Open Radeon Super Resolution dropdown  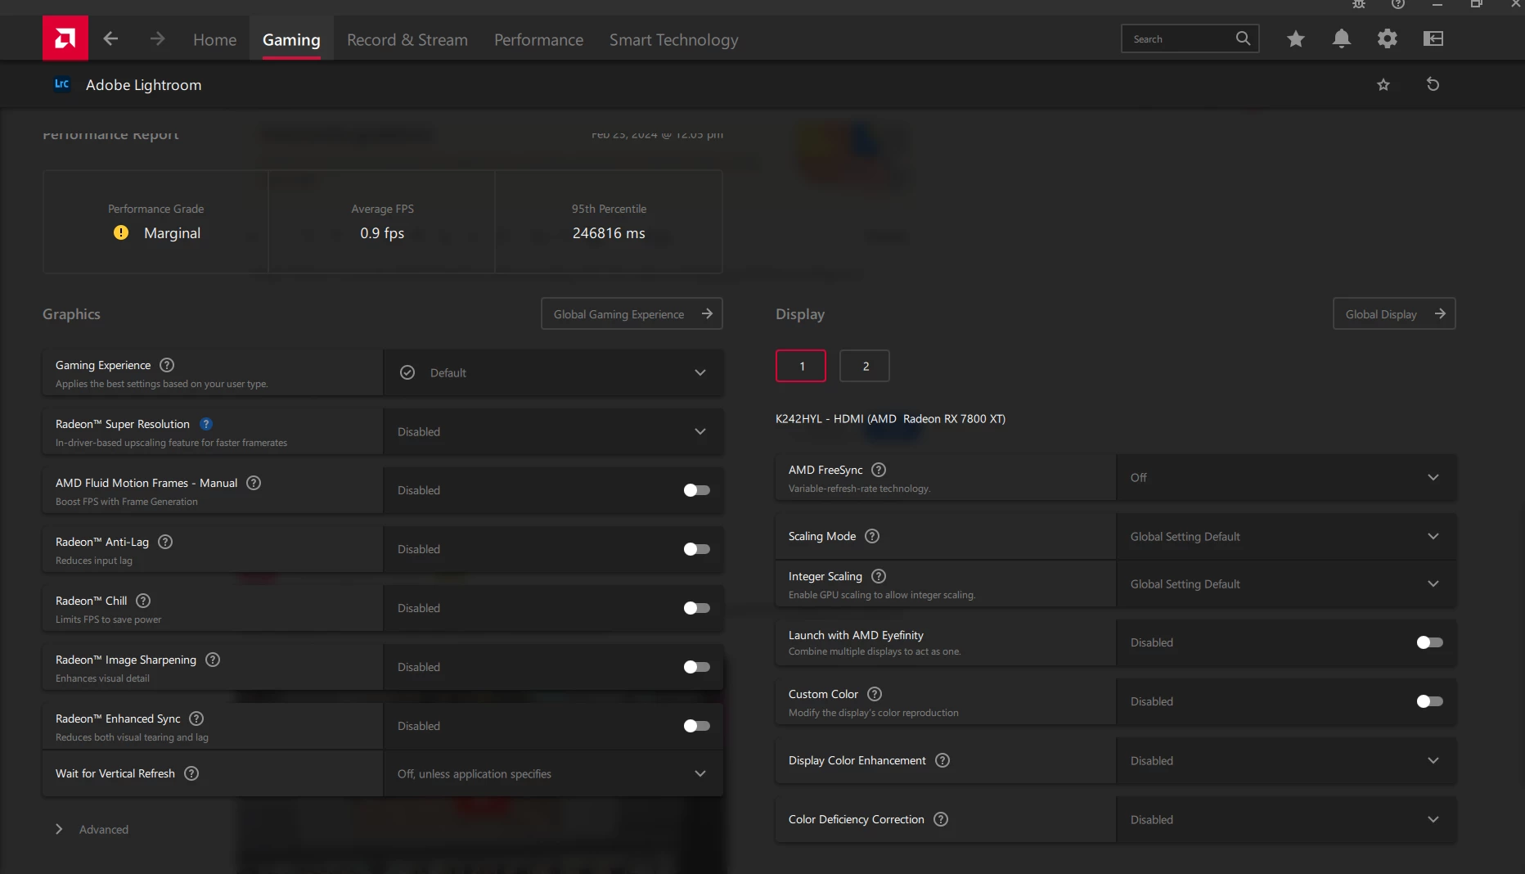[553, 431]
